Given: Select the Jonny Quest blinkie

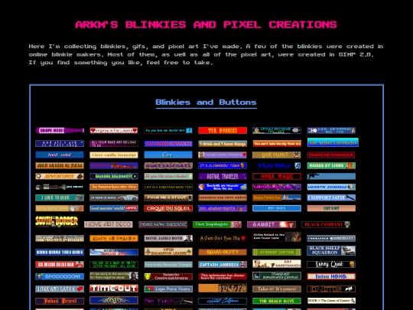Looking at the screenshot, I should click(331, 264).
